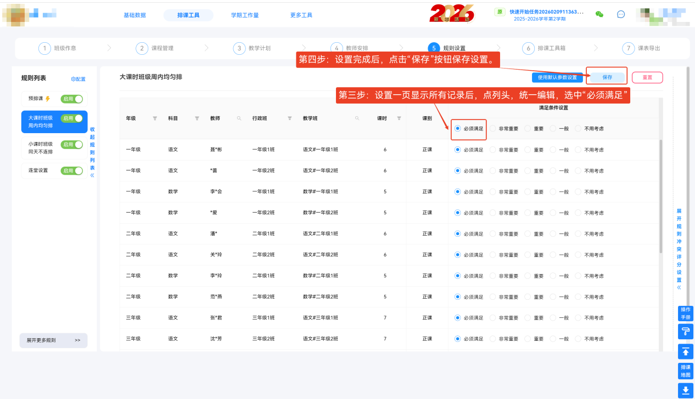Switch to the 基础数据 top menu
Screen dimensions: 695x399
[x=135, y=15]
